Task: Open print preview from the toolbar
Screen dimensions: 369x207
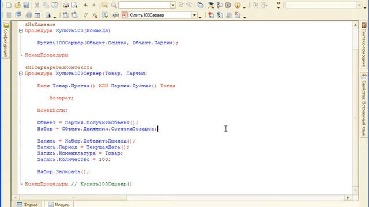Action: 74,5
